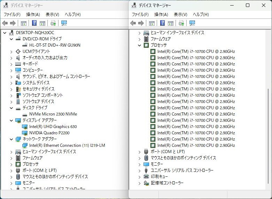Viewport: 272px width, 199px height.
Task: Expand 印刷キュー category
Action: tap(139, 177)
